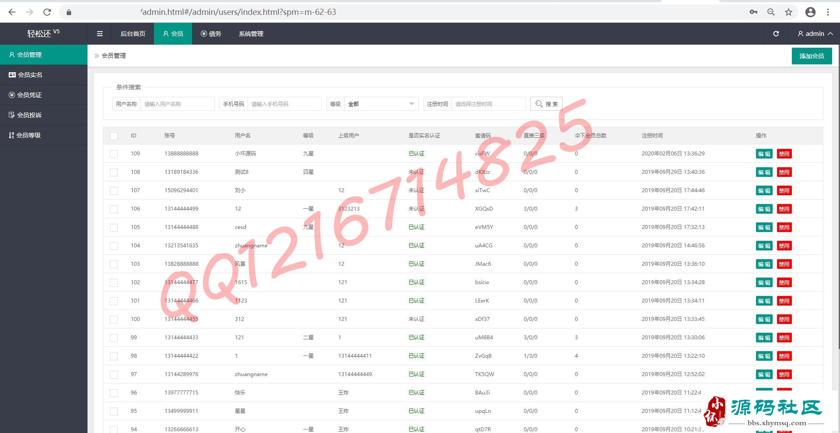Click 禁用 for user ID 101
Screen dimensions: 840x433
click(784, 301)
